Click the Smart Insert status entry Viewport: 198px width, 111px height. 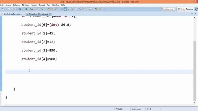pos(136,109)
